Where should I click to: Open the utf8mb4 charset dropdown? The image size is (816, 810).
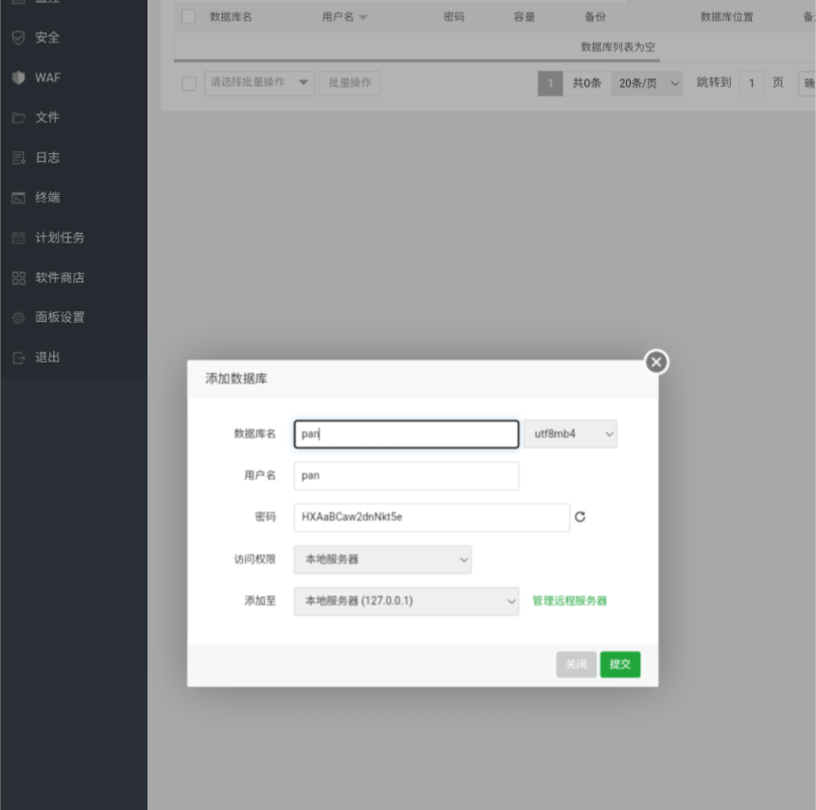point(570,434)
